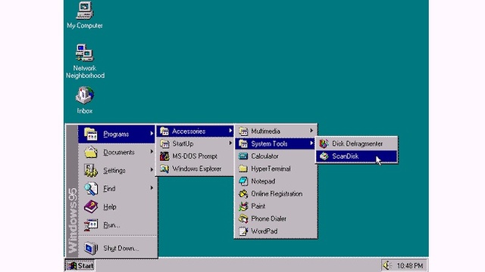The width and height of the screenshot is (485, 272).
Task: Expand the Programs submenu arrow
Action: click(152, 134)
